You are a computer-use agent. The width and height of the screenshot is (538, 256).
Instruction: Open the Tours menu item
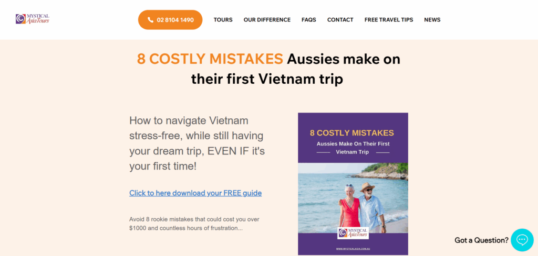coord(223,20)
